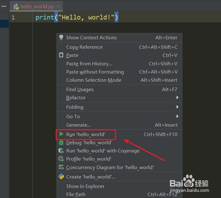Click the "Hello, world!" string literal

tap(86, 17)
